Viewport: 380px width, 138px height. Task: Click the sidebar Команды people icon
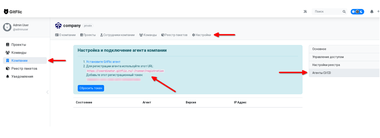click(8, 52)
